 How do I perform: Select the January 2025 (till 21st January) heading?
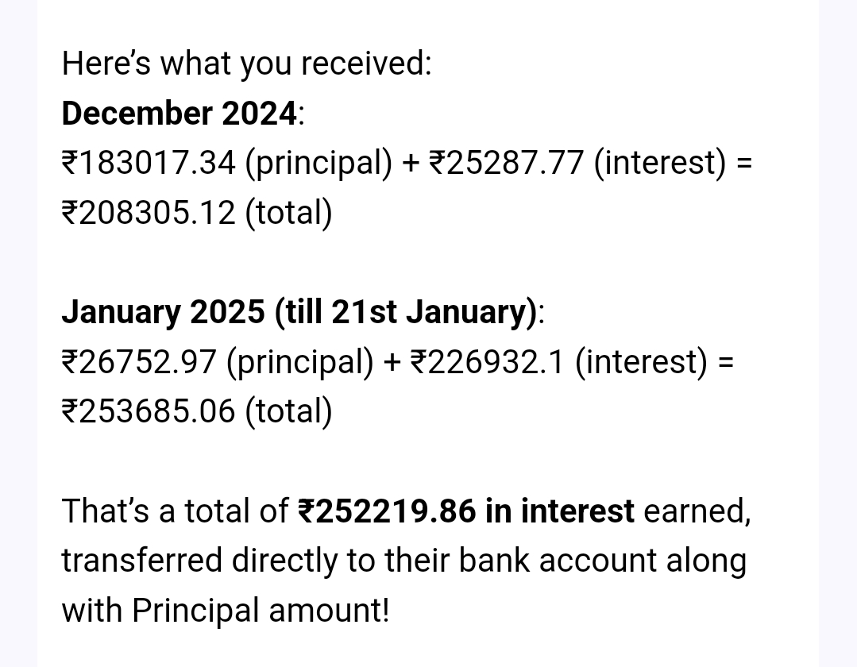299,311
